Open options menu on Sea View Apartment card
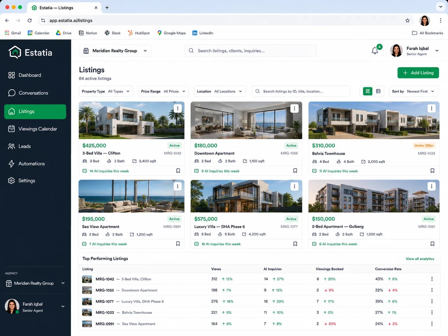This screenshot has height=336, width=448. click(178, 186)
